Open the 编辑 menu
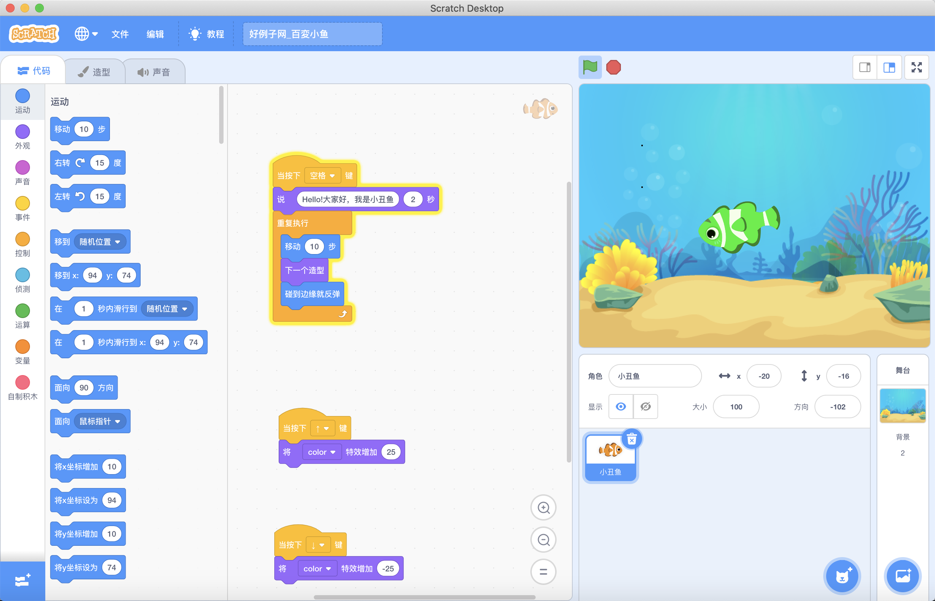The height and width of the screenshot is (601, 935). 155,34
